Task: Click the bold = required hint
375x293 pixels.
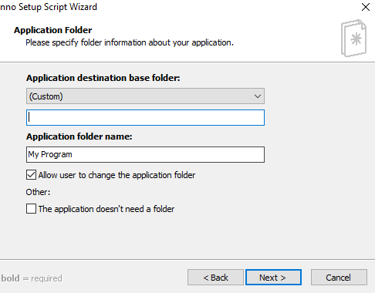Action: pos(32,278)
